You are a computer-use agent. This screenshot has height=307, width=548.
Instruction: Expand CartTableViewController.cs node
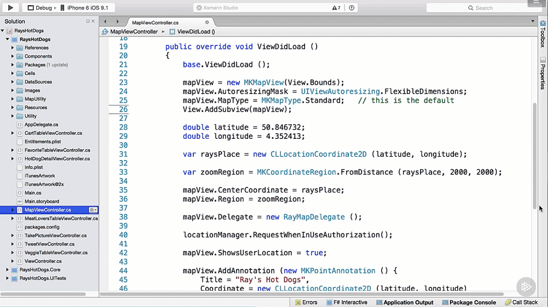point(13,133)
